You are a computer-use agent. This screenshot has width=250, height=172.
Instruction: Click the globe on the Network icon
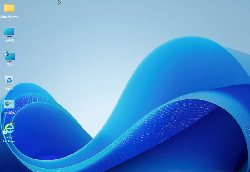click(x=6, y=53)
